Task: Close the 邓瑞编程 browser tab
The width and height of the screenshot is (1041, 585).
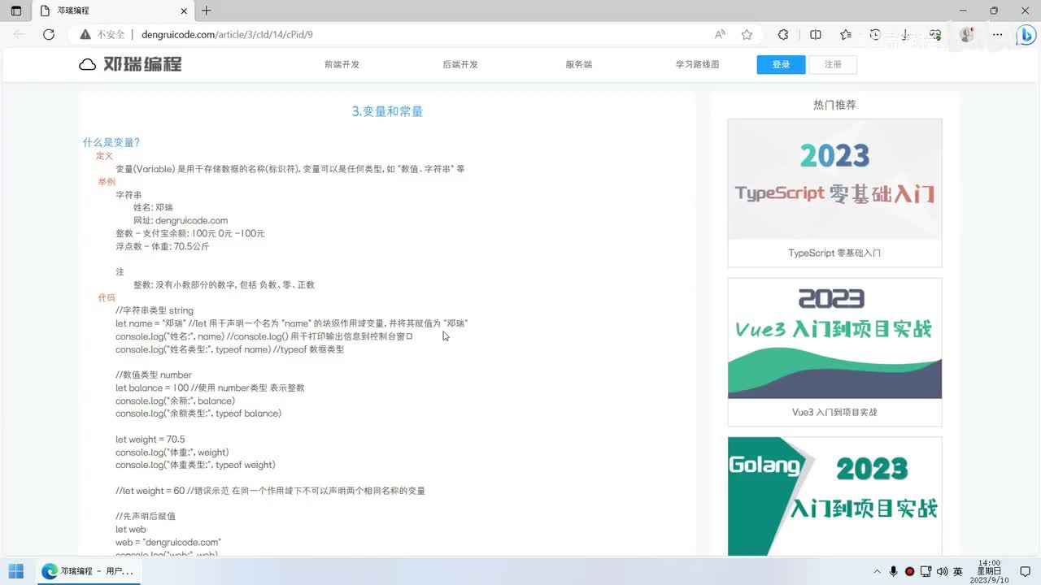Action: [x=185, y=11]
